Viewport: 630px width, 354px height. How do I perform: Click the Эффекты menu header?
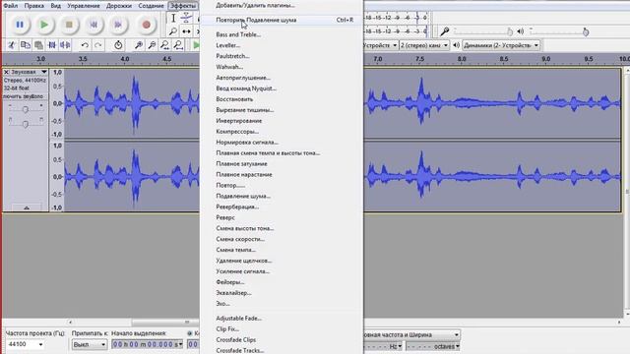183,6
